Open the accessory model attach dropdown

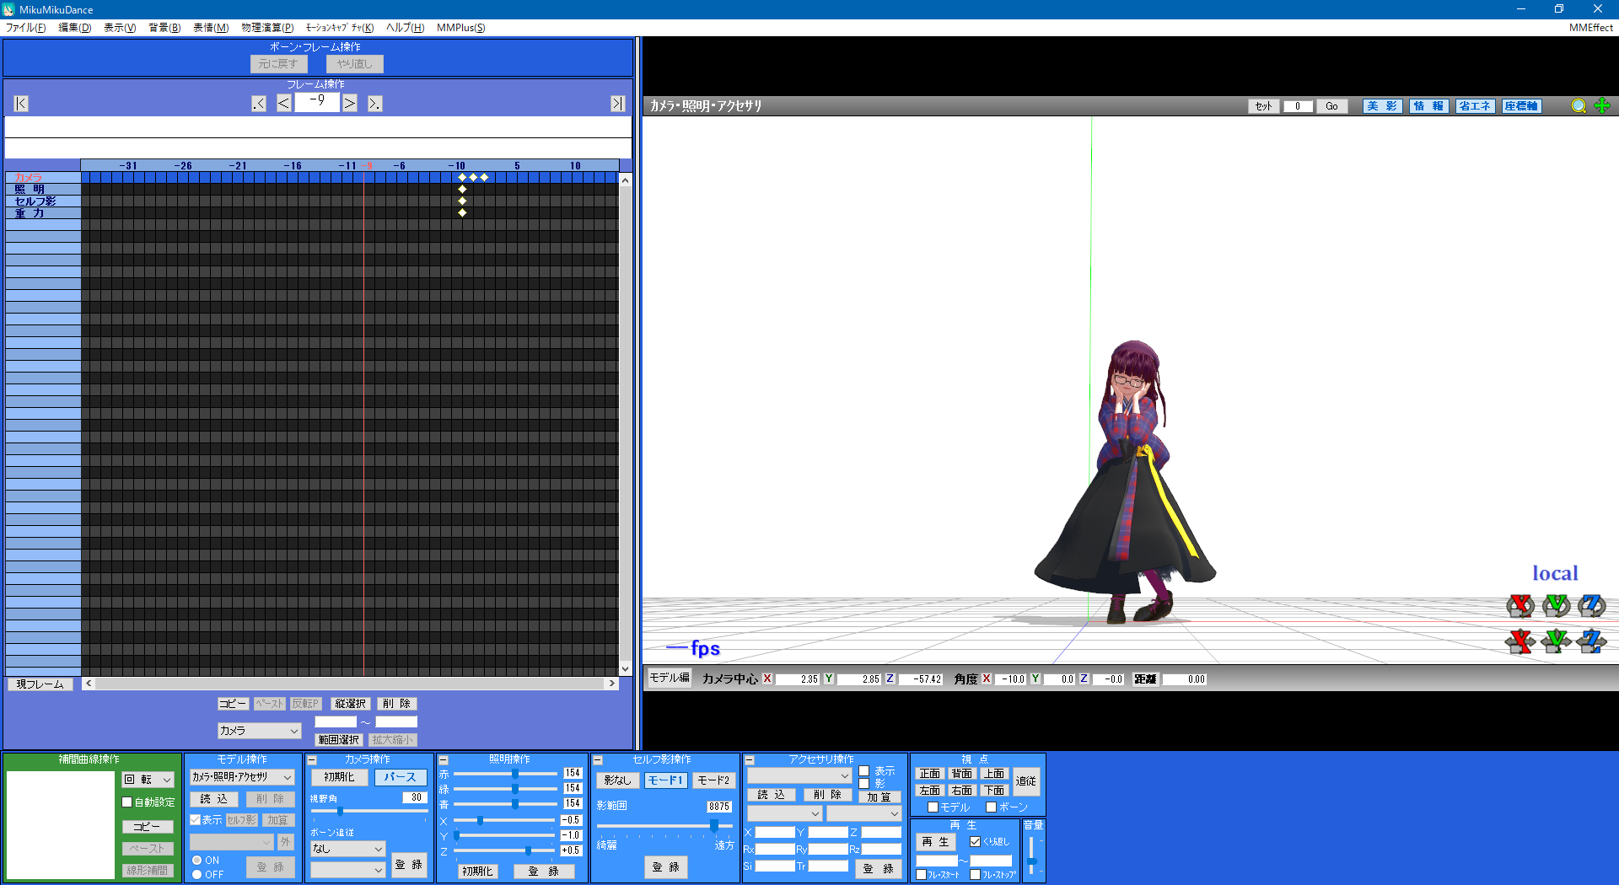click(x=784, y=813)
